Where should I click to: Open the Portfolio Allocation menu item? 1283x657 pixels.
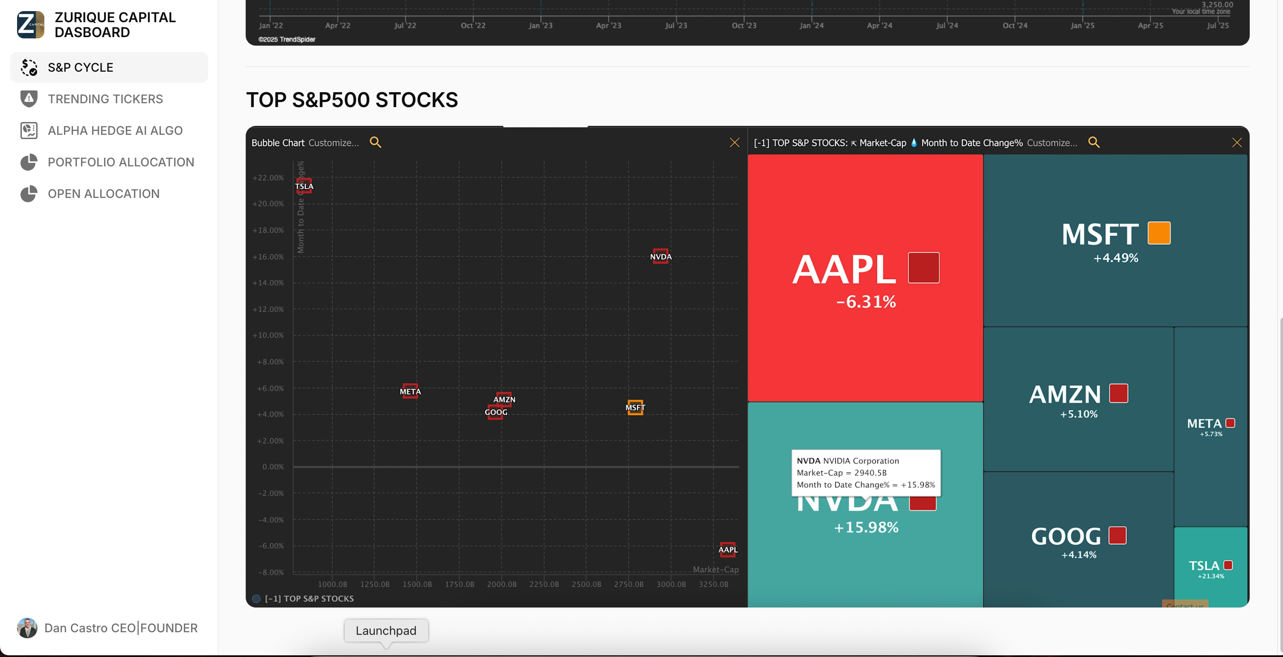(x=121, y=162)
